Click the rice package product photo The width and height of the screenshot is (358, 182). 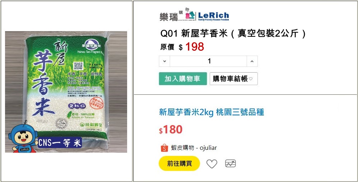tap(66, 92)
